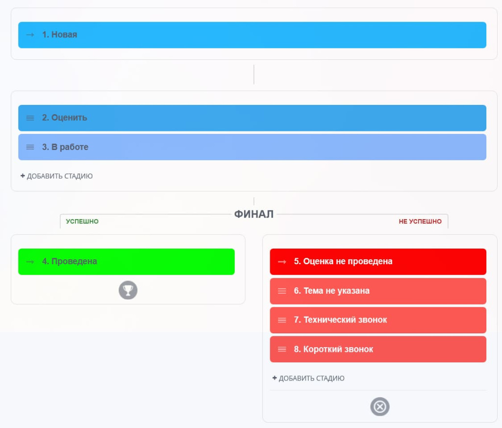Open the 7. Технический звонок stage
Screen dimensions: 502x428
pos(377,320)
